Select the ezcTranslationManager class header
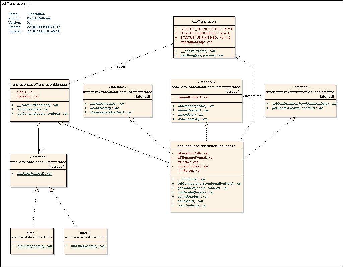This screenshot has height=267, width=343. (x=40, y=85)
